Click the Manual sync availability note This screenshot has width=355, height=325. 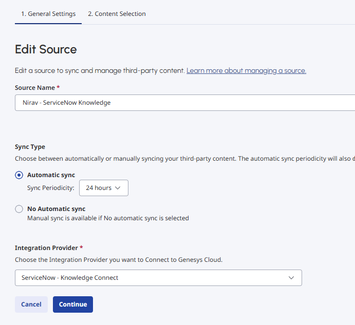108,218
